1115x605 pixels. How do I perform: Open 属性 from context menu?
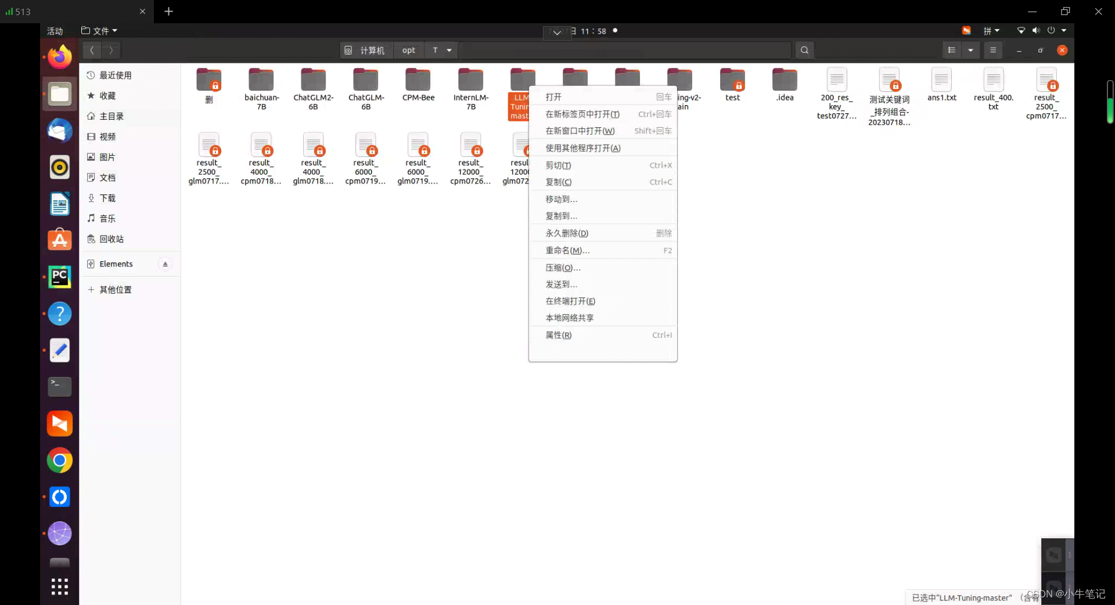(603, 335)
